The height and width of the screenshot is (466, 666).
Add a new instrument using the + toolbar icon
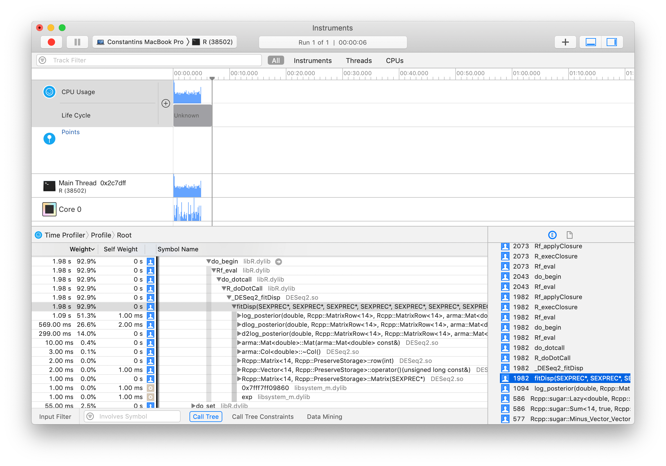point(565,42)
